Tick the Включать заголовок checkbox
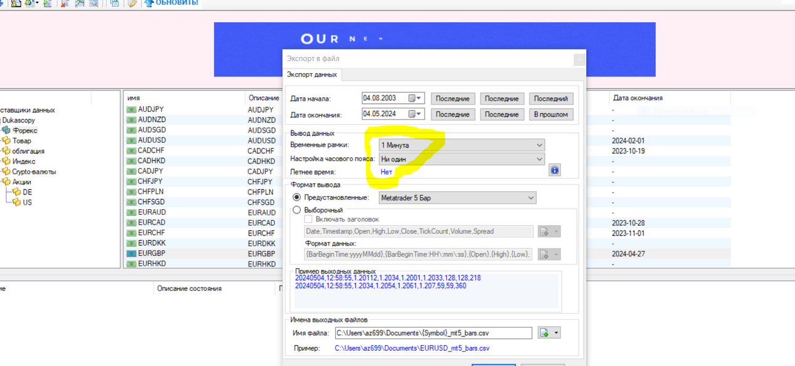Screen dimensions: 795x366 (308, 219)
